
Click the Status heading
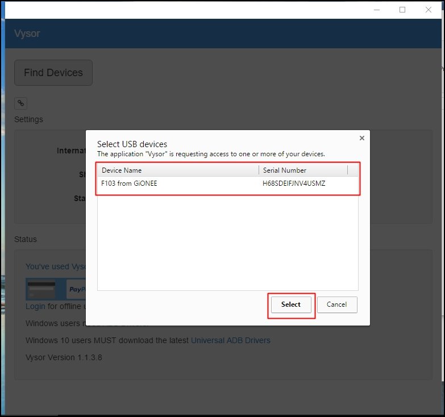coord(26,239)
